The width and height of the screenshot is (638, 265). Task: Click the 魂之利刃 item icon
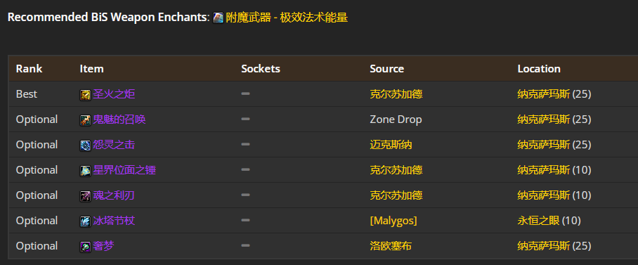(85, 196)
